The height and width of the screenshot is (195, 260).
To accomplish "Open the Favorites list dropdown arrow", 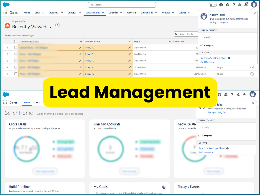I will (x=215, y=5).
